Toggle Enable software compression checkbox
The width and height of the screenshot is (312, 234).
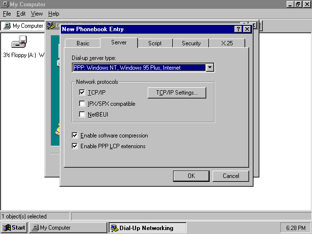pyautogui.click(x=75, y=136)
